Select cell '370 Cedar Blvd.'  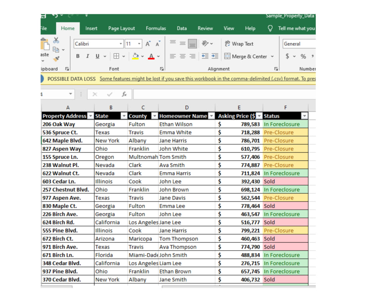(x=67, y=280)
